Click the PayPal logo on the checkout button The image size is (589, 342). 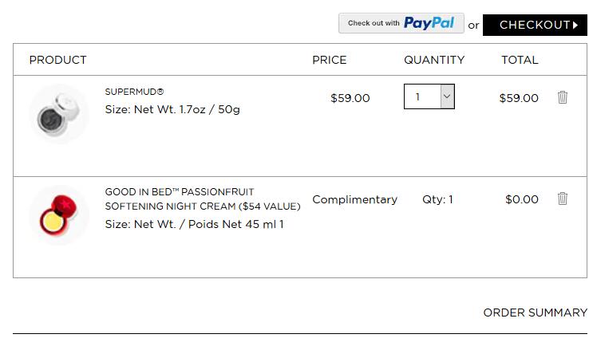click(429, 23)
